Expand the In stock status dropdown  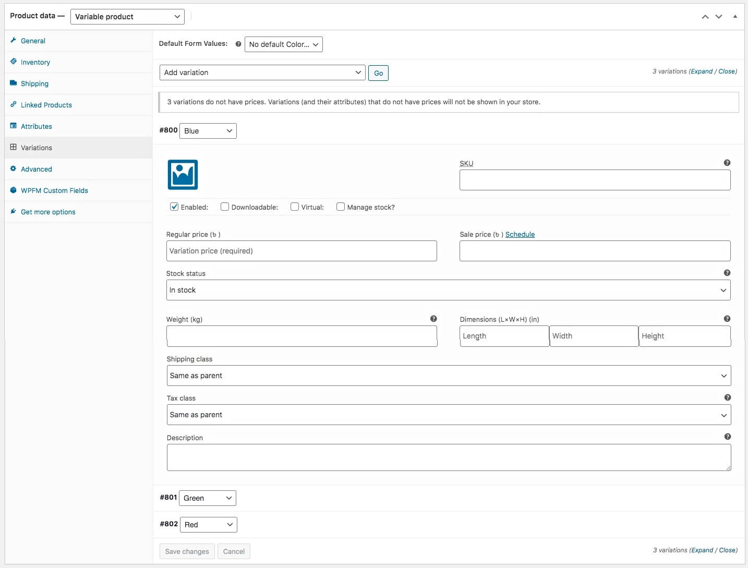(x=448, y=290)
